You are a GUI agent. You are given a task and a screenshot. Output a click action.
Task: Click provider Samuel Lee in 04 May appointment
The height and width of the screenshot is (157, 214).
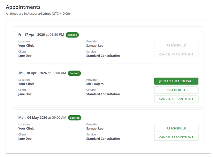(x=95, y=129)
